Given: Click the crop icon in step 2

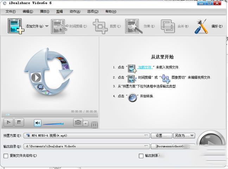Looking at the screenshot, I should point(166,79).
